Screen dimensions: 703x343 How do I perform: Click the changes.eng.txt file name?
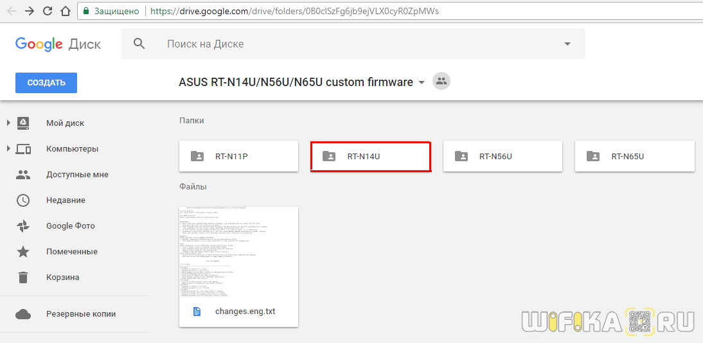(245, 311)
